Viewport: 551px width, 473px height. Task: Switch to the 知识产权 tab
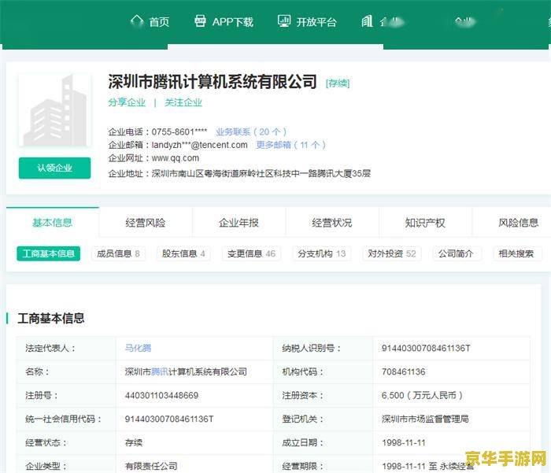(x=425, y=223)
